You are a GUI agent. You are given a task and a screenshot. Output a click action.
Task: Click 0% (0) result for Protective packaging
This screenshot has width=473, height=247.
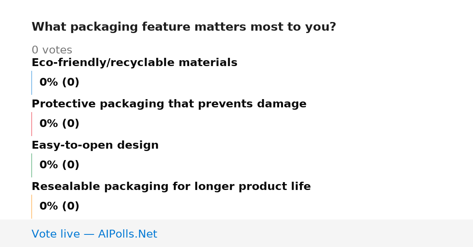(x=59, y=124)
